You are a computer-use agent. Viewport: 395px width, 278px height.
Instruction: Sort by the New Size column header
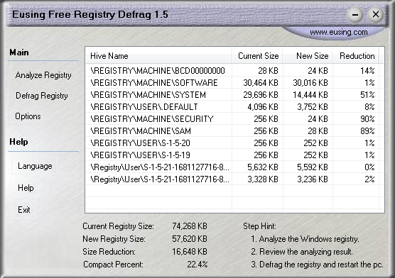(x=308, y=55)
